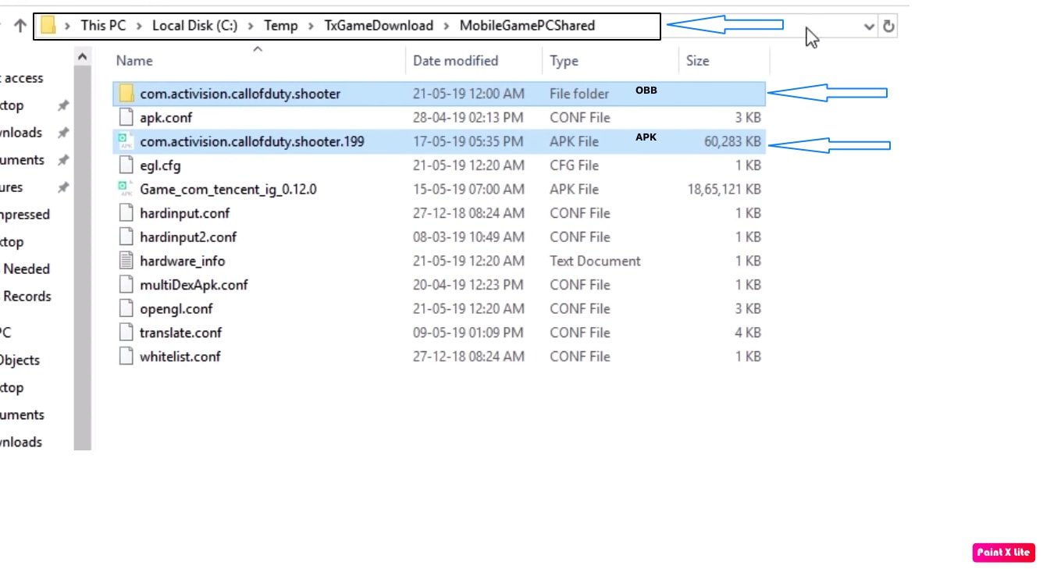Select whitelist.conf file name
This screenshot has width=1043, height=569.
(x=180, y=357)
